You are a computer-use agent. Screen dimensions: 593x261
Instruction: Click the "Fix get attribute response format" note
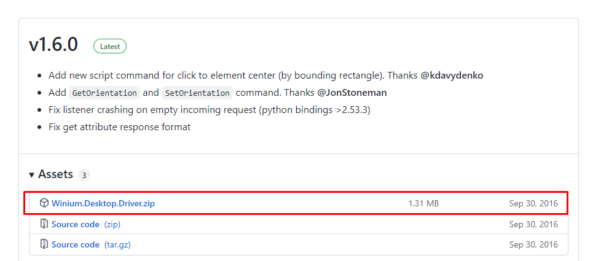(x=120, y=127)
